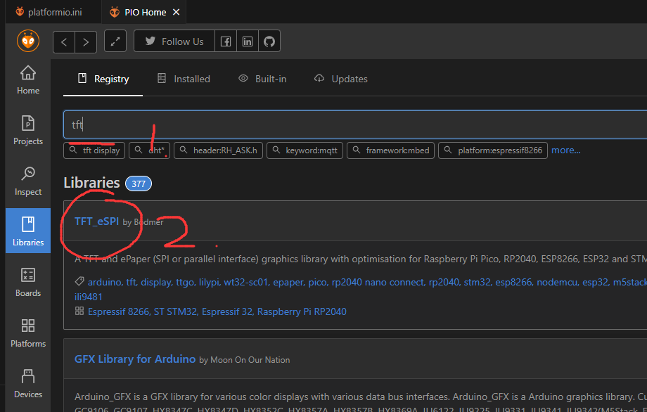Switch to the Built-in tab
The image size is (647, 412).
click(262, 79)
